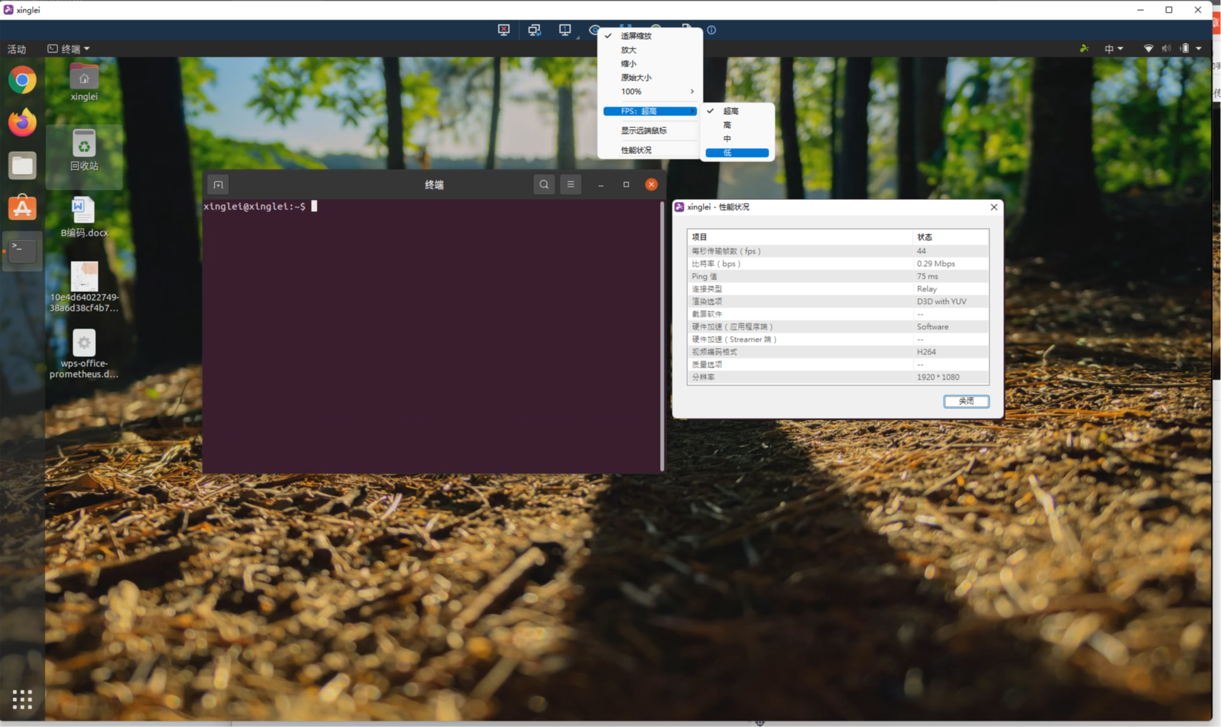The width and height of the screenshot is (1221, 727).
Task: Expand the 100% zoom submenu
Action: click(649, 91)
